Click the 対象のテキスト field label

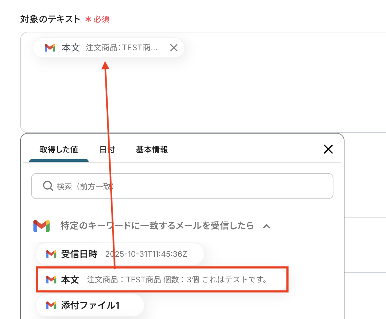pyautogui.click(x=50, y=19)
